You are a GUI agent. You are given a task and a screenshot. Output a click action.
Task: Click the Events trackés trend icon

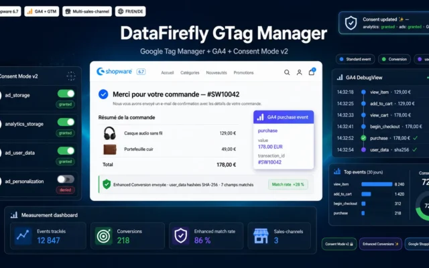(23, 235)
